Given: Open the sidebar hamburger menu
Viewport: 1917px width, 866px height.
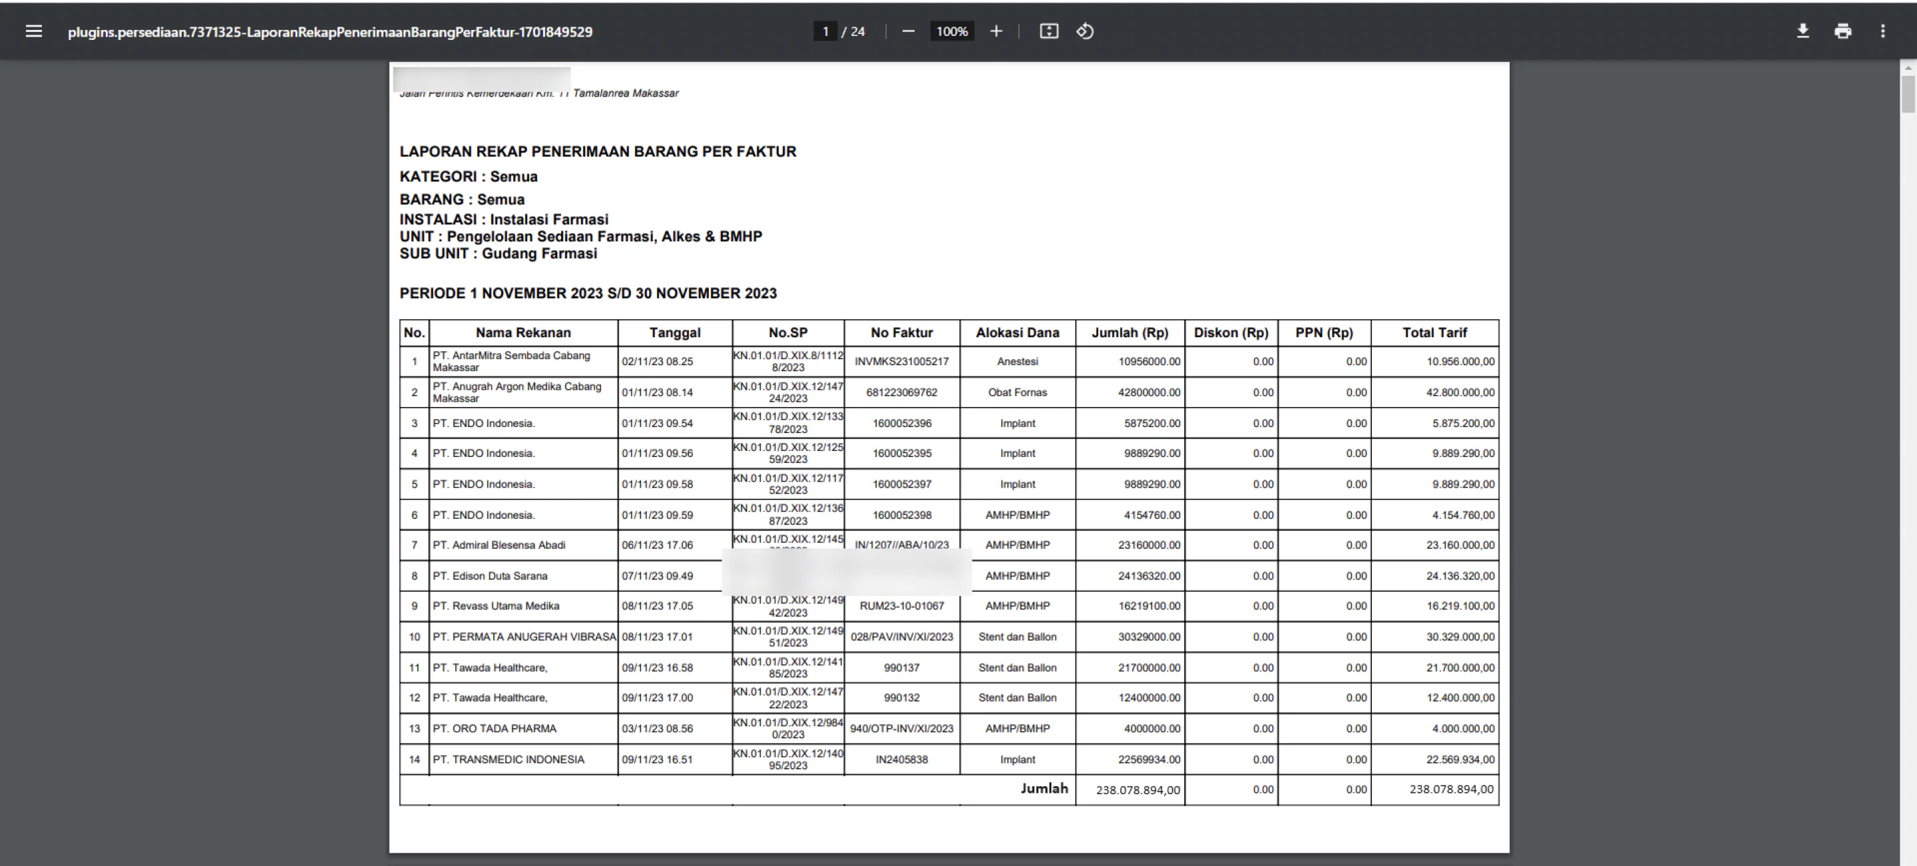Looking at the screenshot, I should coord(33,31).
